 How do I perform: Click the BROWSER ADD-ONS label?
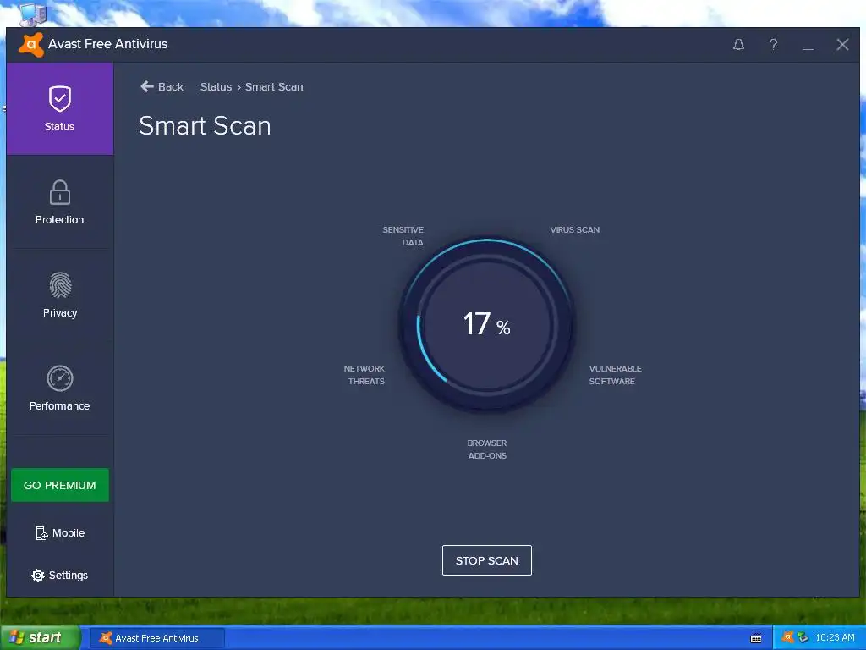486,449
